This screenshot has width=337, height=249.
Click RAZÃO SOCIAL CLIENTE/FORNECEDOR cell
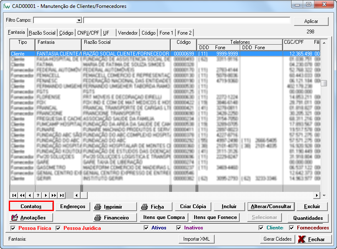126,54
